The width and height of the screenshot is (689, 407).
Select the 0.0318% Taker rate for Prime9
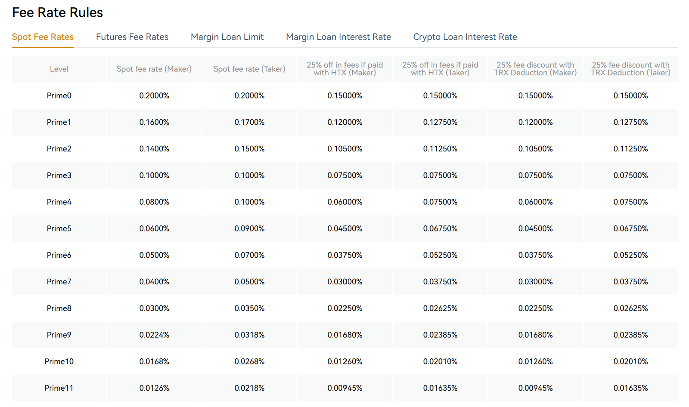249,335
